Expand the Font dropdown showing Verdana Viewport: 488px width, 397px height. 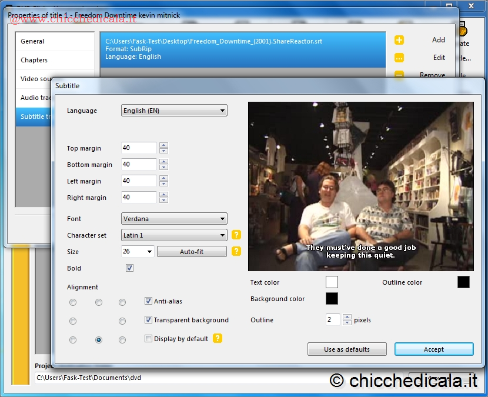(174, 219)
